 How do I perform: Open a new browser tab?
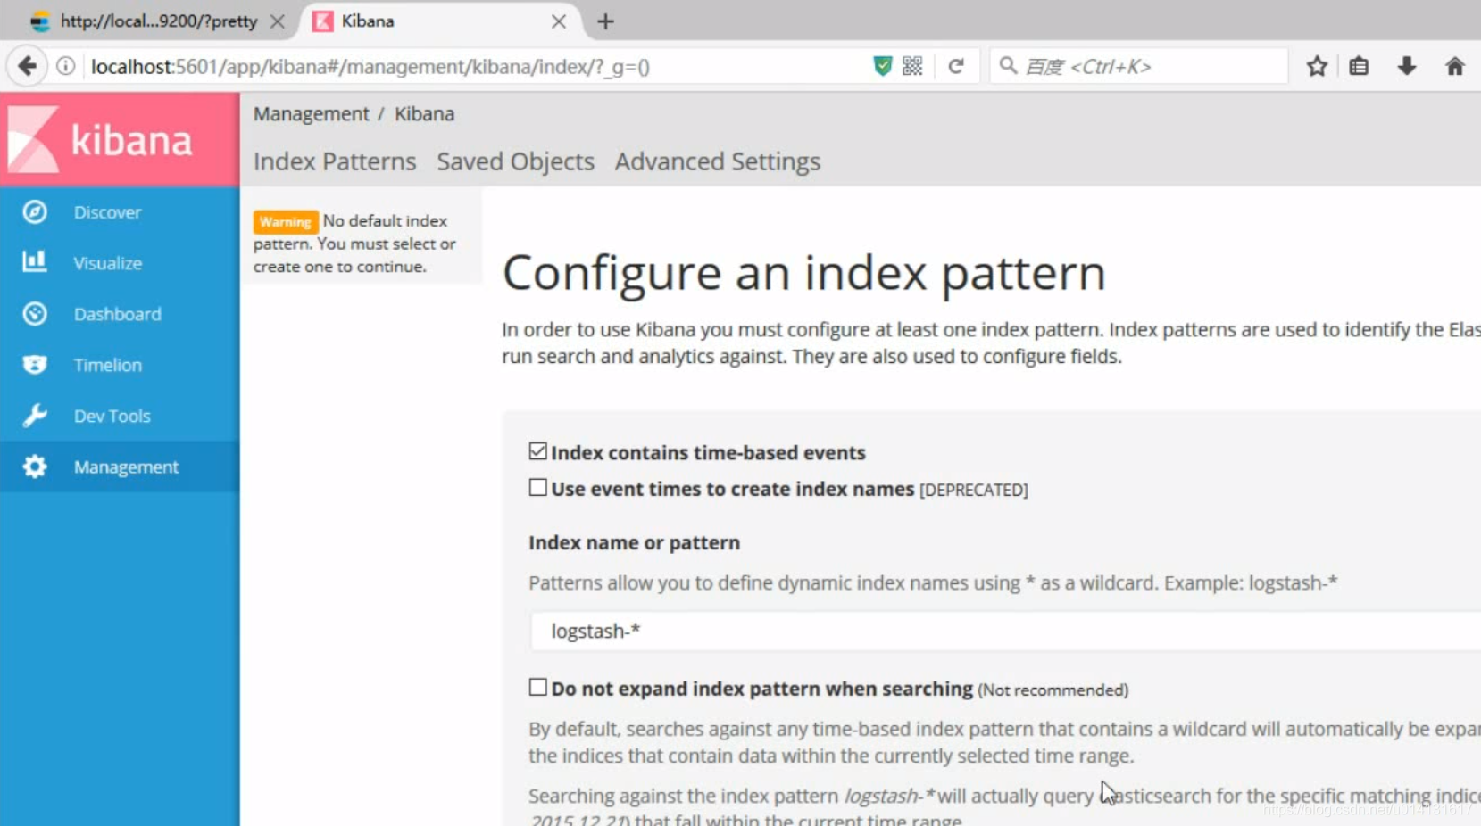coord(606,21)
